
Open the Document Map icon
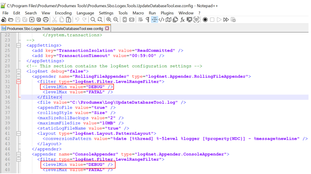pyautogui.click(x=169, y=20)
